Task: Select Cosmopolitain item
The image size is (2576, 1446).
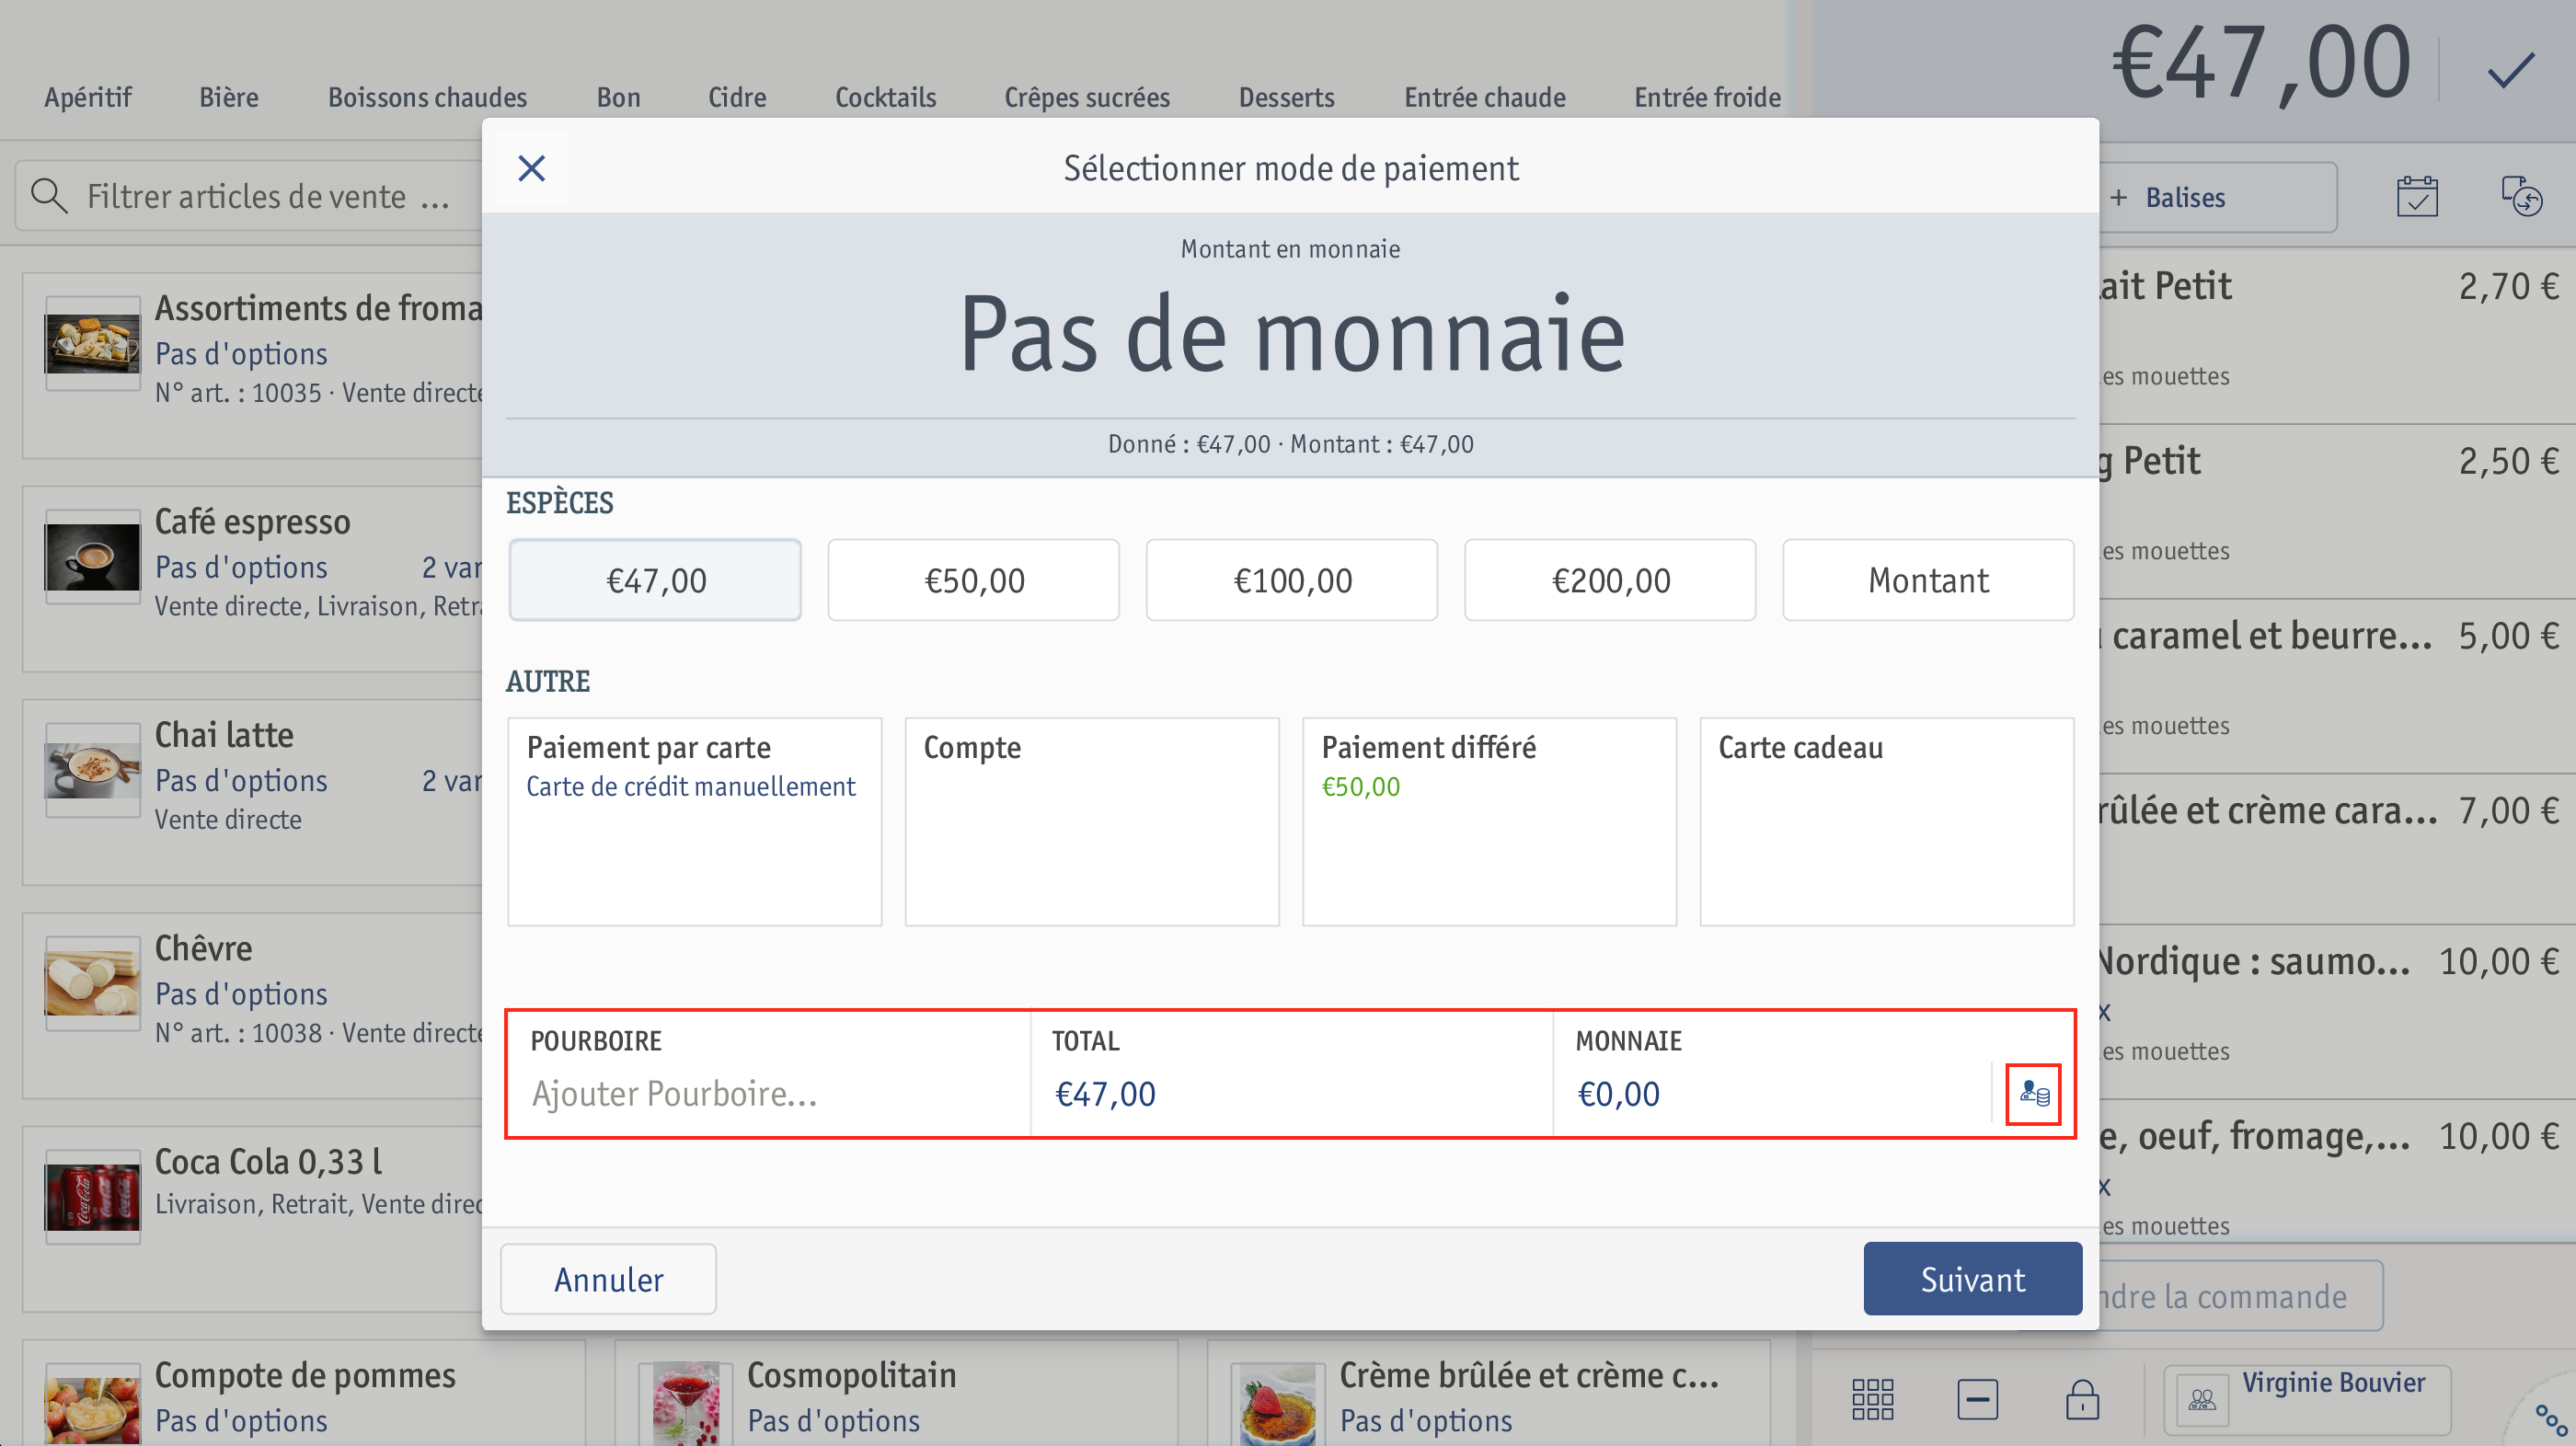Action: click(x=895, y=1393)
